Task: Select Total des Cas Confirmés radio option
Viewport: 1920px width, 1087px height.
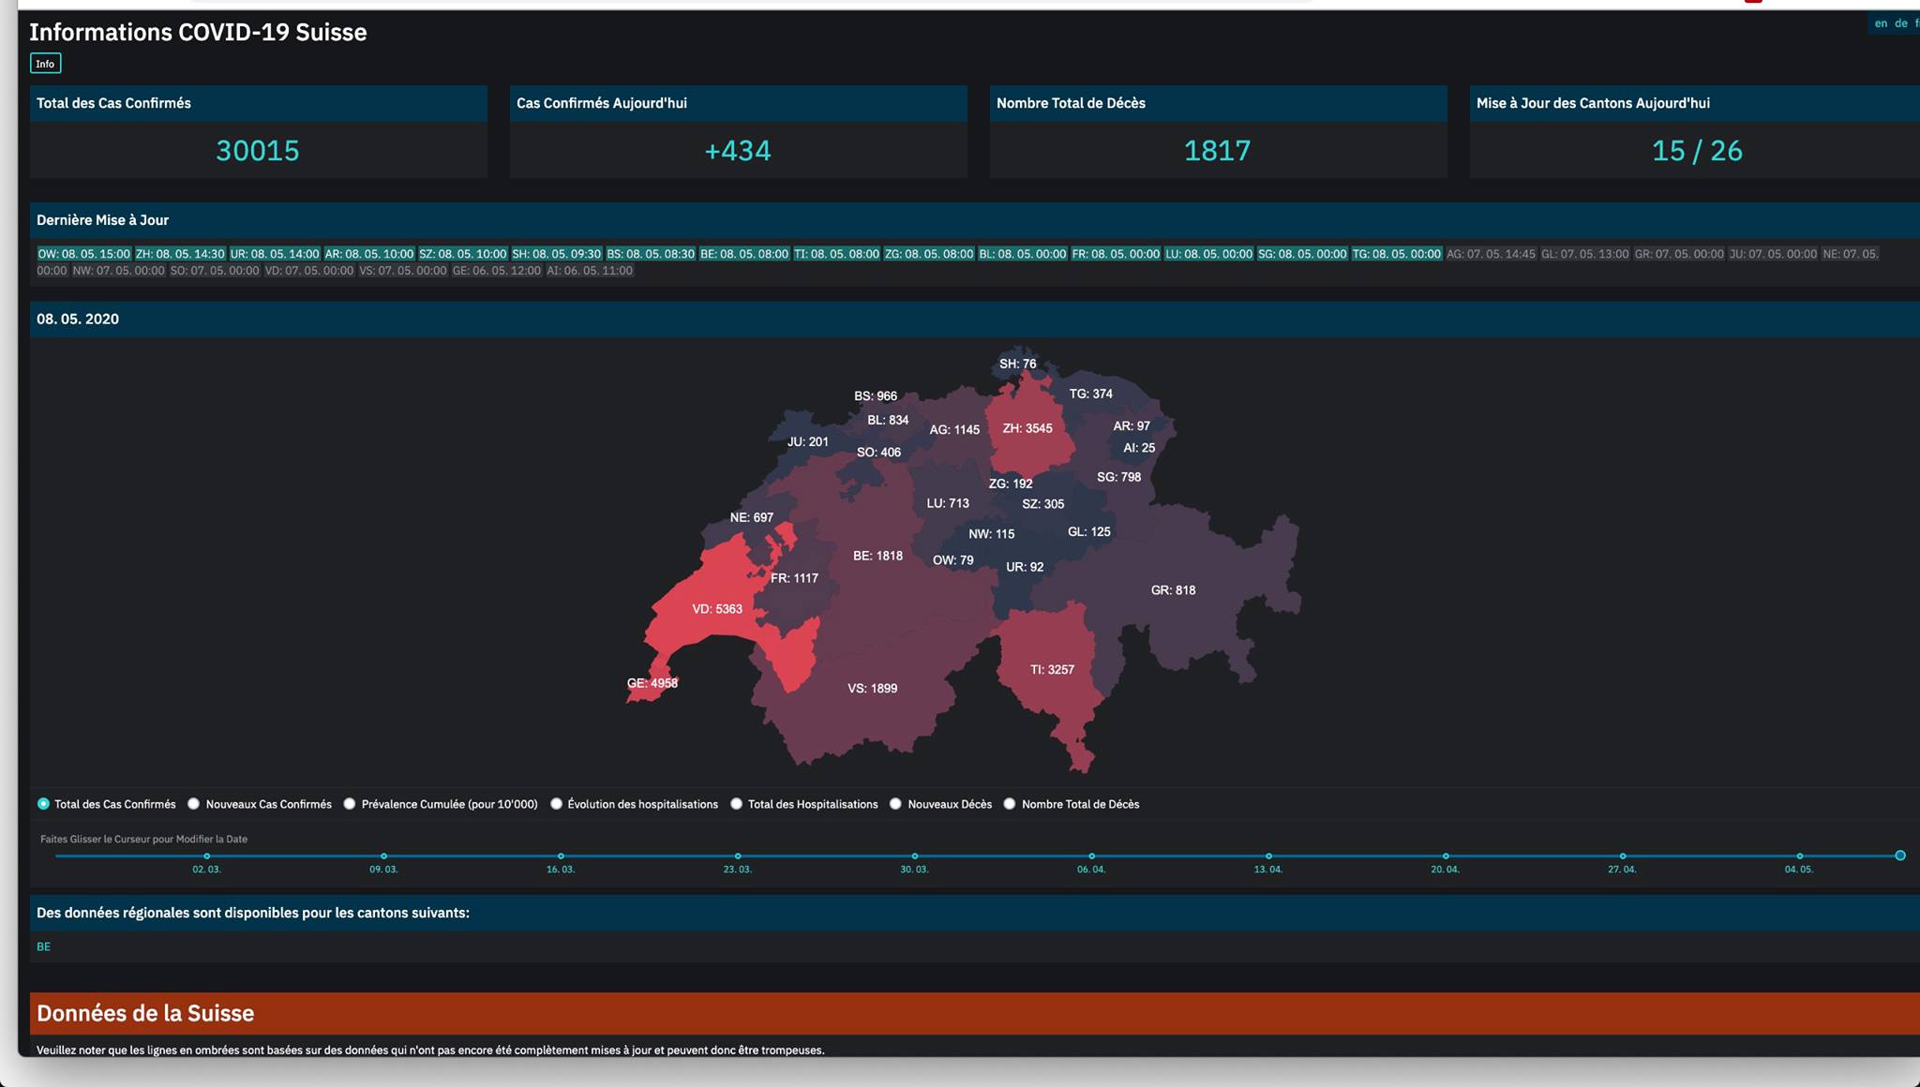Action: click(x=43, y=804)
